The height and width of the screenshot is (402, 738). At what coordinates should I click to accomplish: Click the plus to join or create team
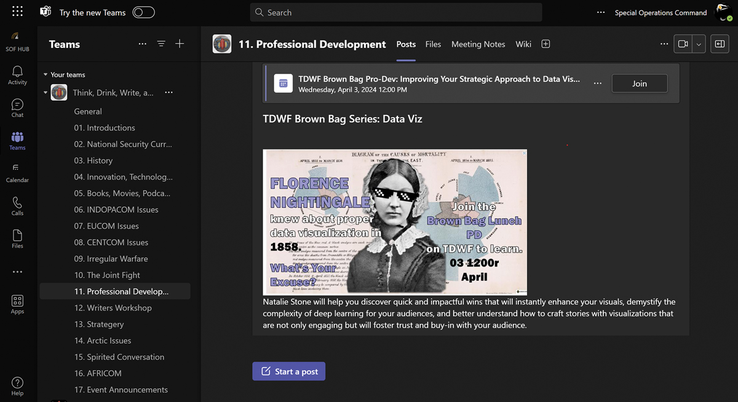coord(180,44)
